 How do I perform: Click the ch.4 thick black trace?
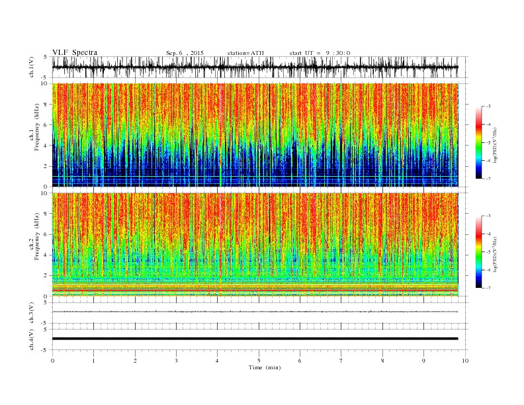[x=255, y=339]
